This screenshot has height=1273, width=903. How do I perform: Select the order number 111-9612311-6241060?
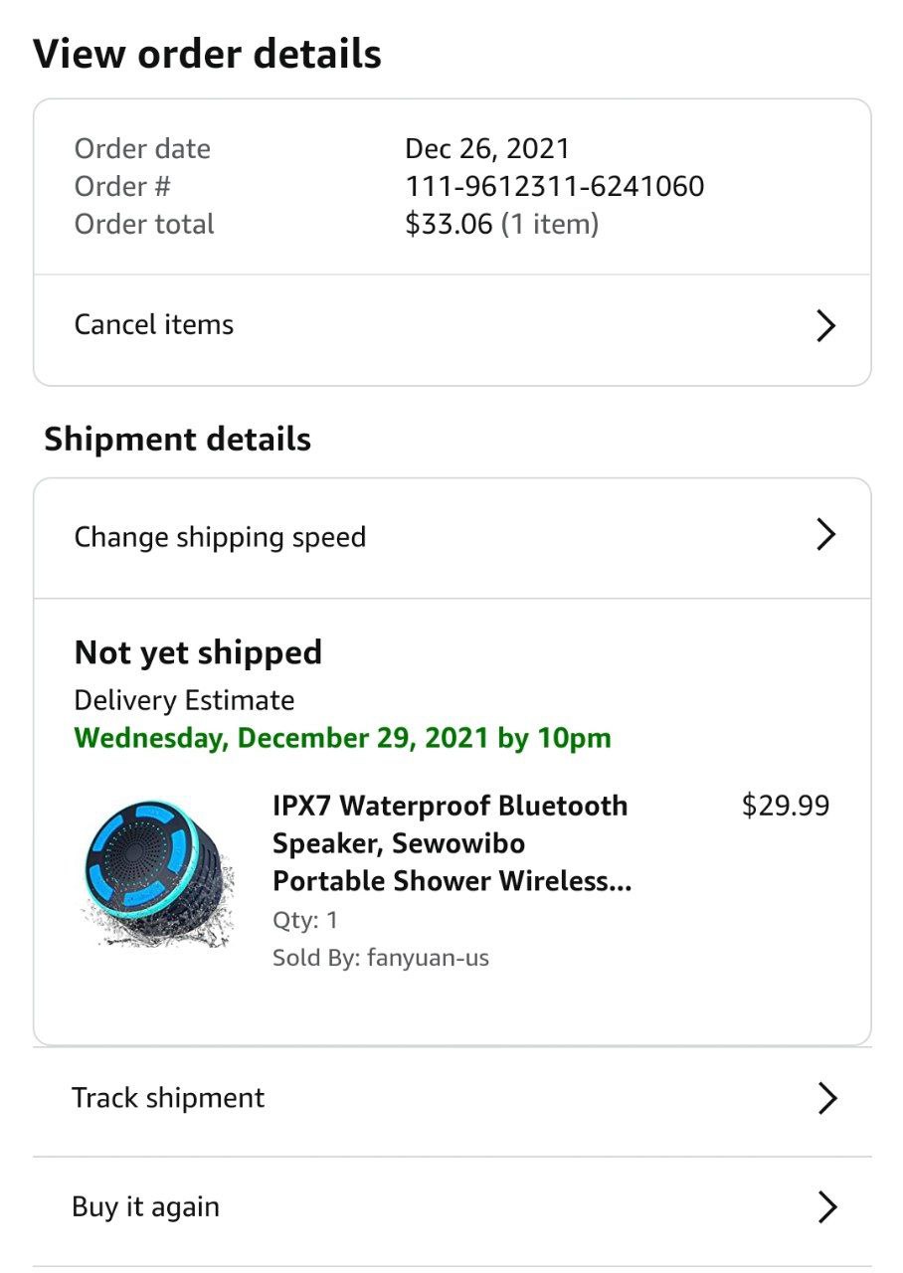pos(554,186)
